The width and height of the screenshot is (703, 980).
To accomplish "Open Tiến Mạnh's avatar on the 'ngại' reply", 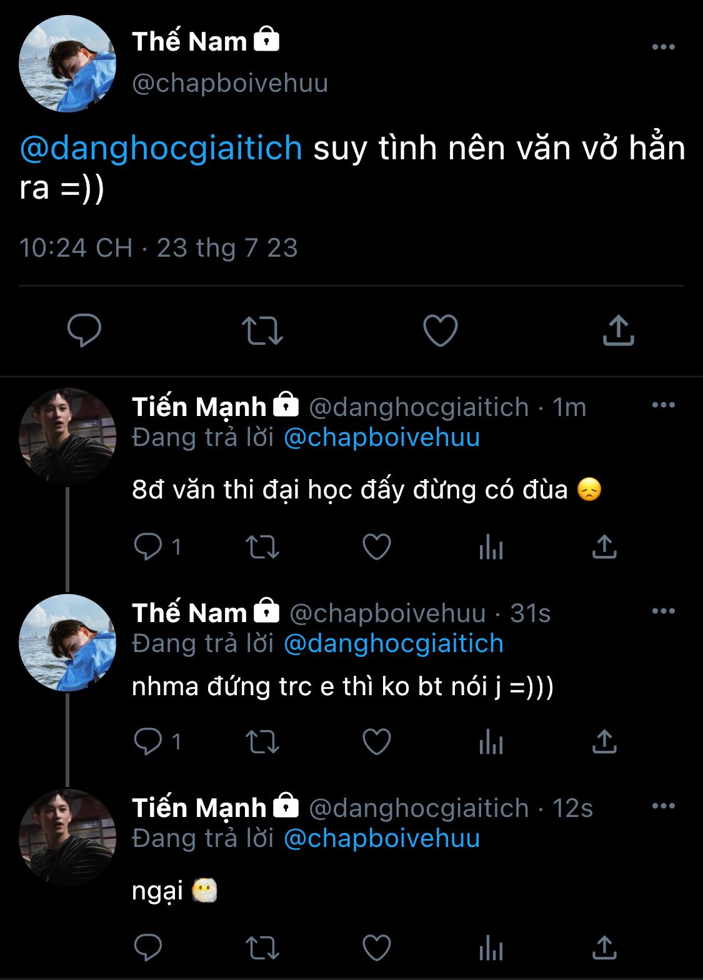I will point(67,838).
